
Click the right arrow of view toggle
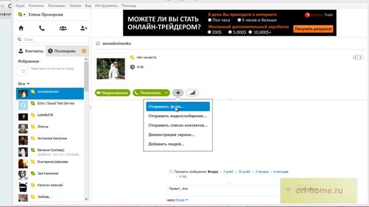point(360,57)
